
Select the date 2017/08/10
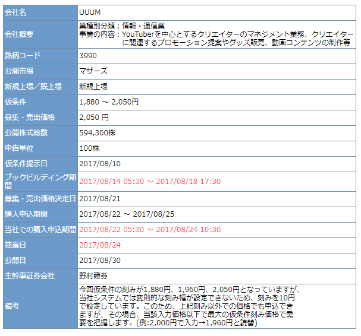100,164
